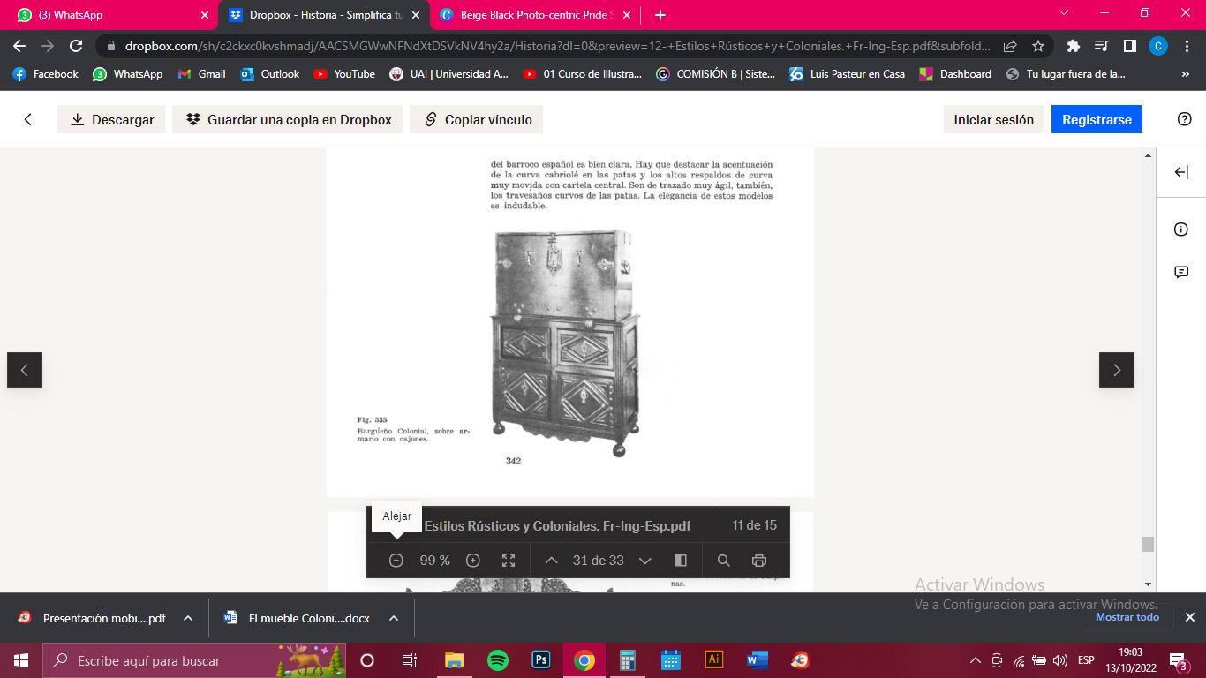Open the Chrome profile avatar
The height and width of the screenshot is (678, 1206).
[1158, 46]
